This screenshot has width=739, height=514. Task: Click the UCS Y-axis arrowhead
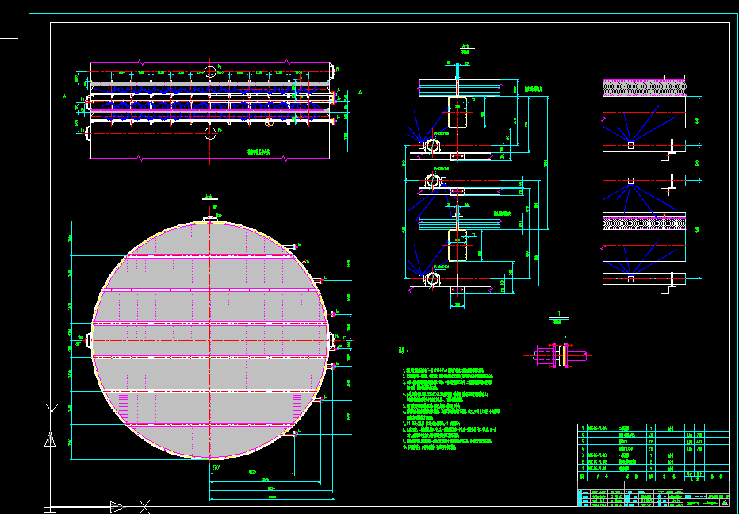coord(50,440)
